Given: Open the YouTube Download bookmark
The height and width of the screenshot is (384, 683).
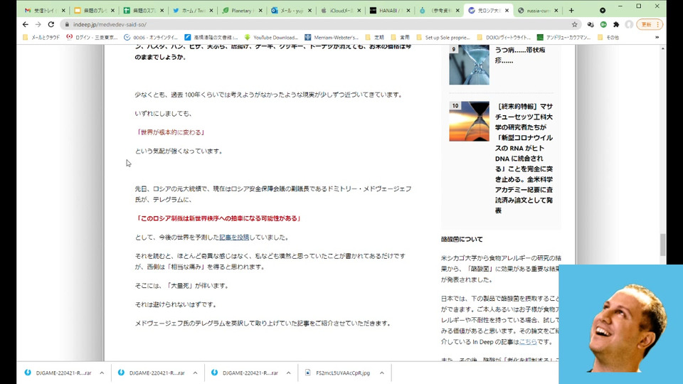Looking at the screenshot, I should coord(271,38).
